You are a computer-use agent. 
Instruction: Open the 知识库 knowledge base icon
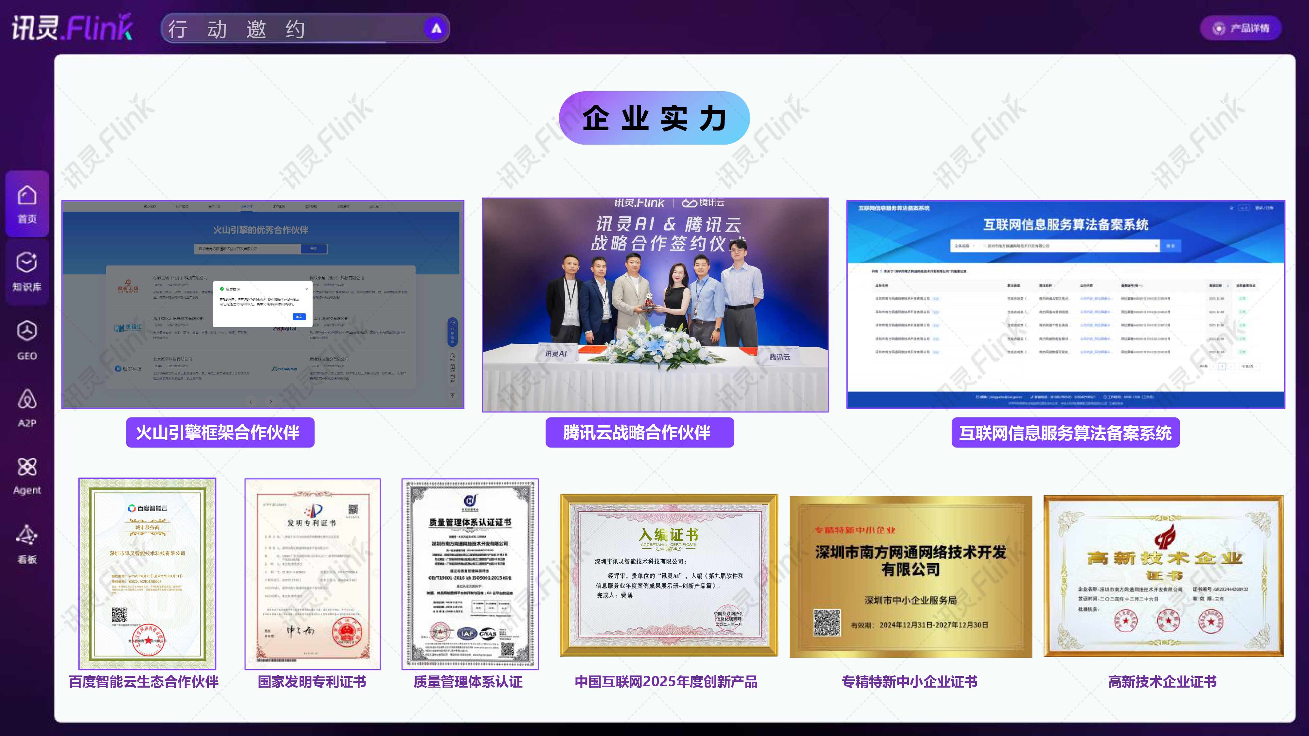click(27, 272)
